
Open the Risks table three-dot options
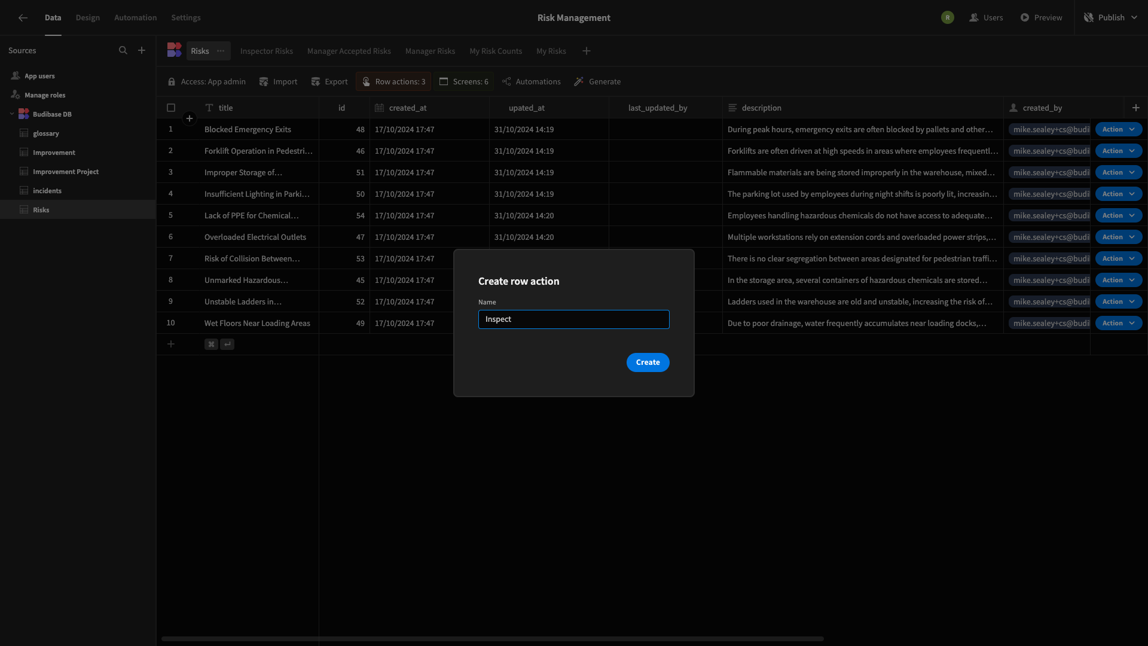221,51
